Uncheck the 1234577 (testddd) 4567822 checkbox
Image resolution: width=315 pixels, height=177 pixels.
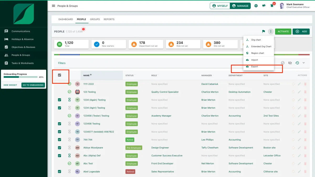click(x=59, y=132)
